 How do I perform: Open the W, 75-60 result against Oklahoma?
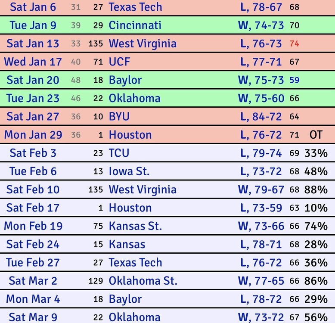tap(261, 98)
